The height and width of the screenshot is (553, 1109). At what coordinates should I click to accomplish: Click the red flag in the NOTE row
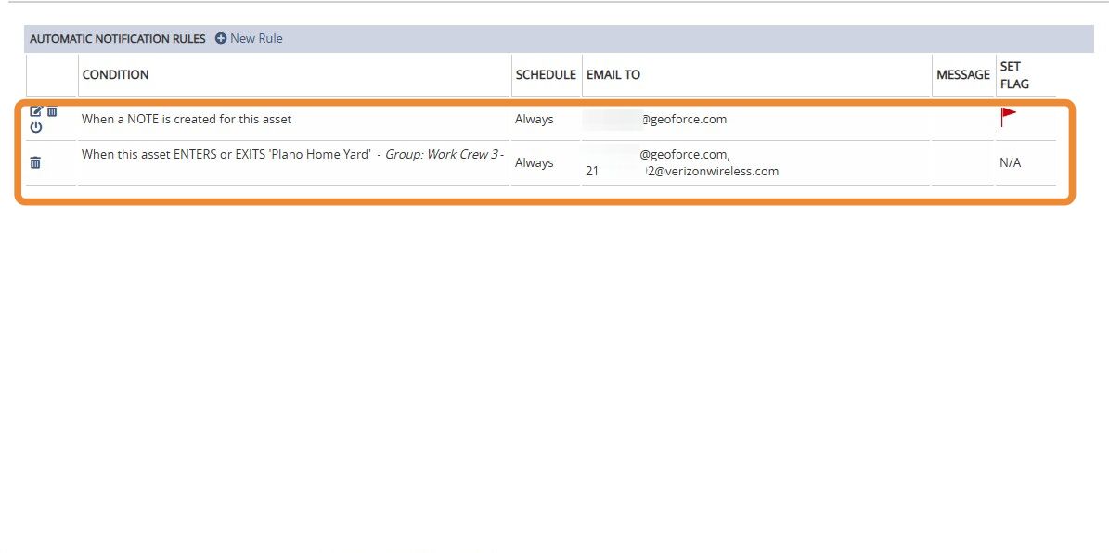(x=1008, y=117)
